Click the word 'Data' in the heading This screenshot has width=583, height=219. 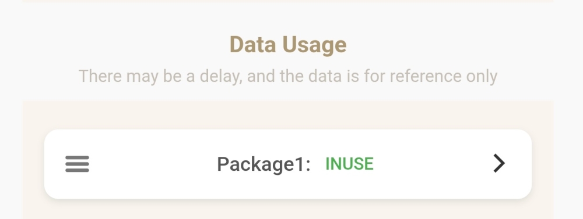[253, 45]
